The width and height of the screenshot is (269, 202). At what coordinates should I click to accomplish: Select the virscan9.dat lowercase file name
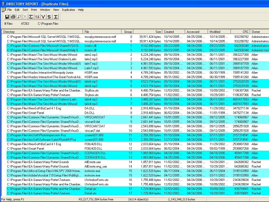pos(92,122)
